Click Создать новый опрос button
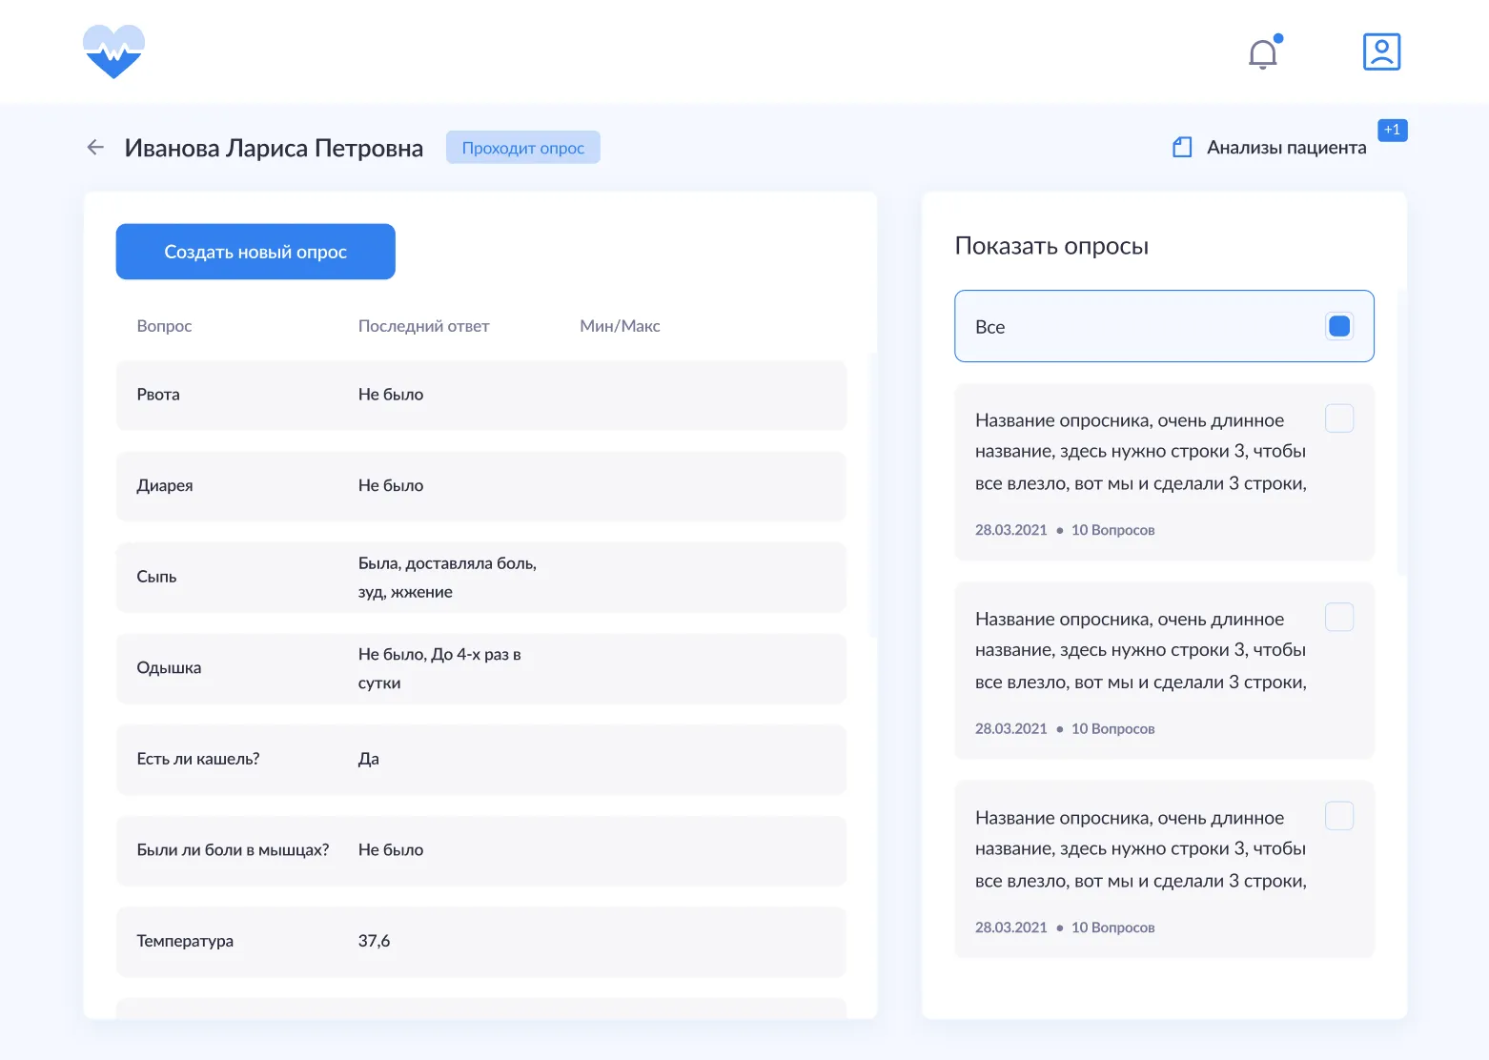 coord(255,252)
